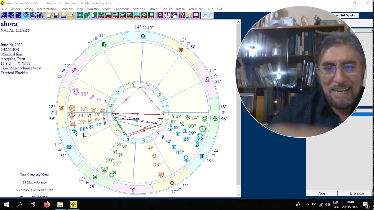Click the INT interpretation toolbar icon

(115, 15)
